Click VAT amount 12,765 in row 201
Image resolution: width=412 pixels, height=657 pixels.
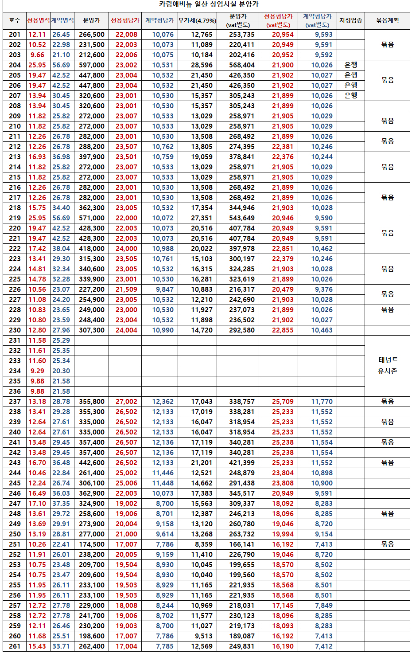[202, 35]
